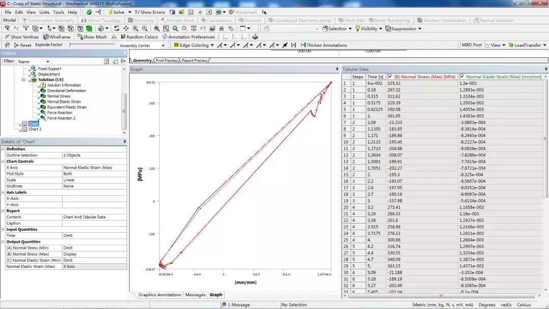Screen dimensions: 549x309
Task: Collapse the Chart Controls section
Action: click(3, 161)
